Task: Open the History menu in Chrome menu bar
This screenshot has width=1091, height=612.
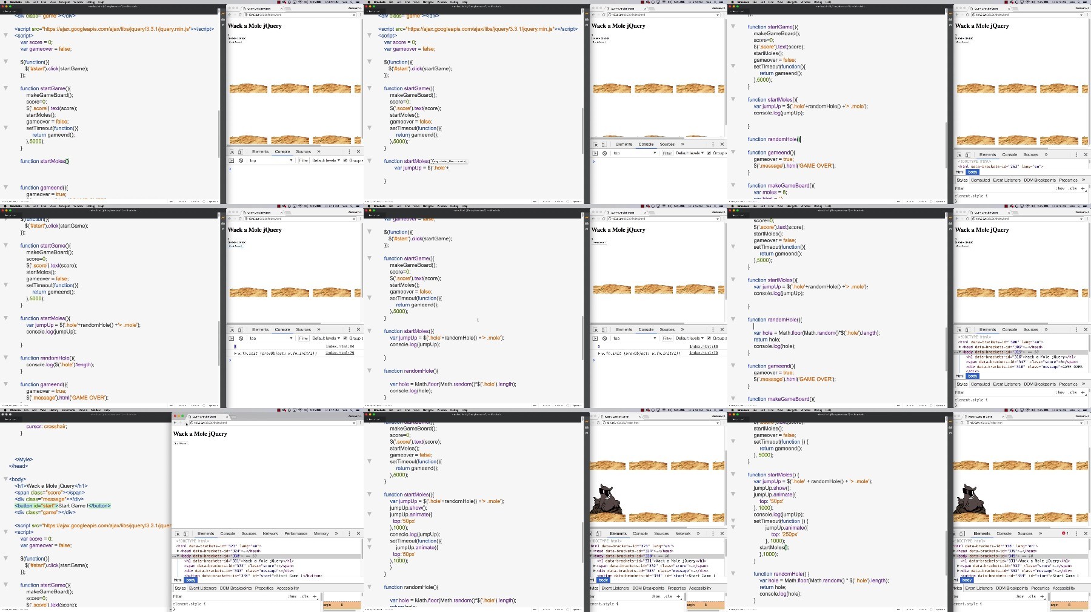Action: pyautogui.click(x=54, y=410)
